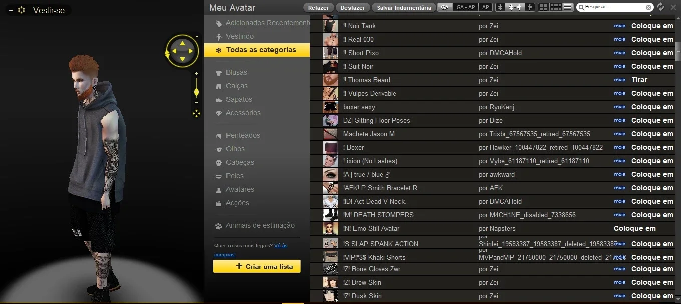Open the Penteados category
Image resolution: width=681 pixels, height=304 pixels.
click(238, 135)
